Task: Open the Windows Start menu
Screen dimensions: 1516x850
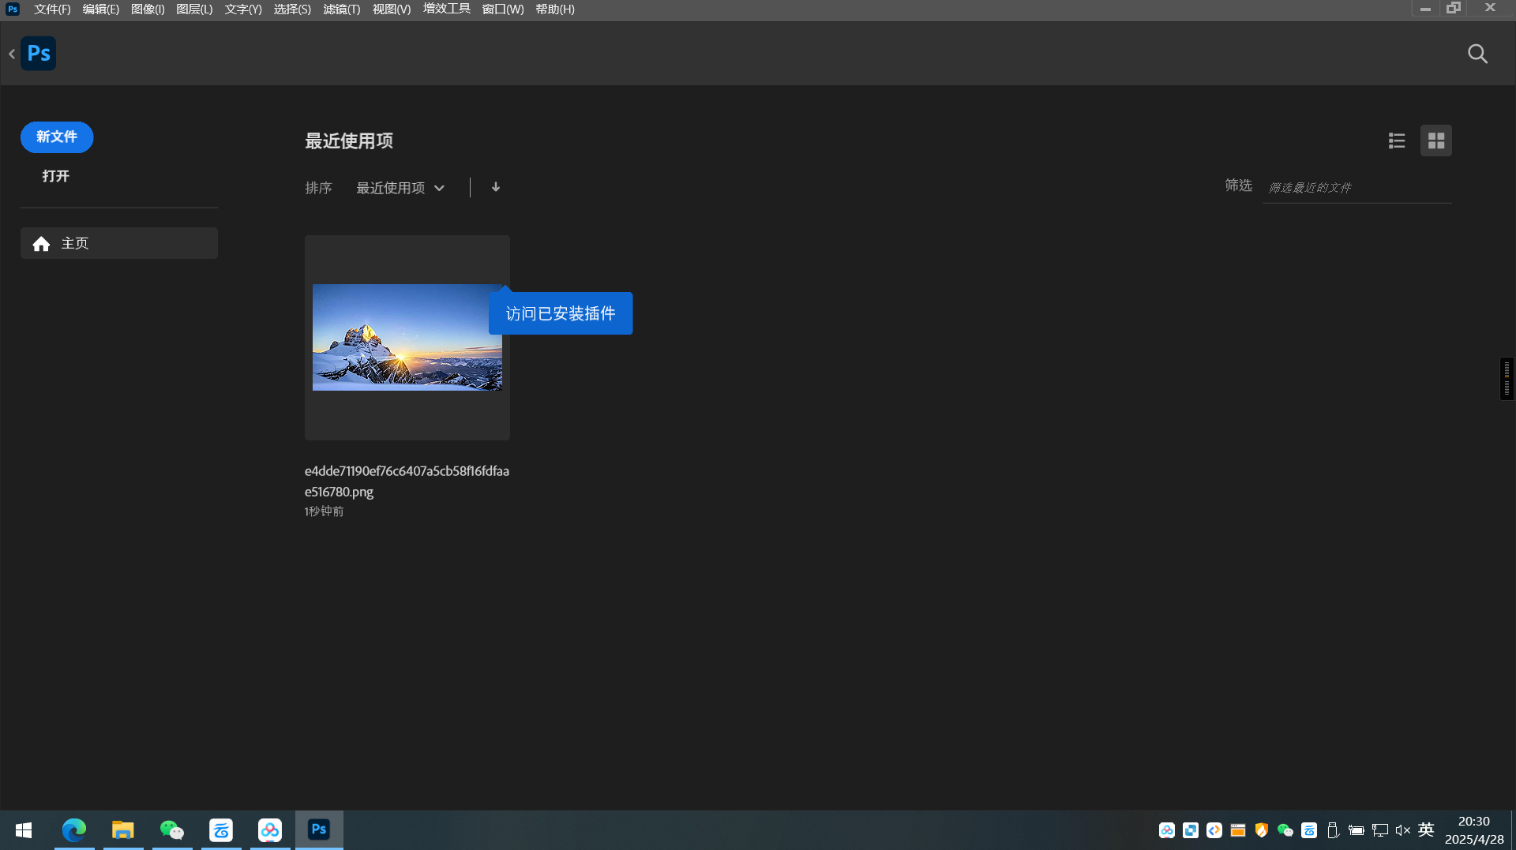Action: click(x=24, y=830)
